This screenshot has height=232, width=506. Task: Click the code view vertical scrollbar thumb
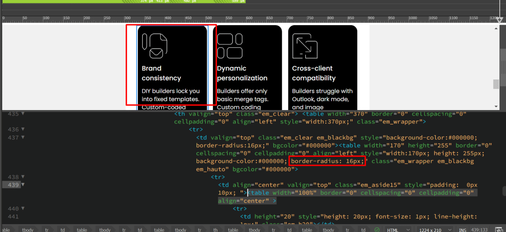[504, 191]
